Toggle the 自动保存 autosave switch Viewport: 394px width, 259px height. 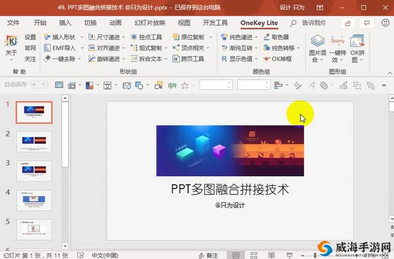(x=39, y=85)
